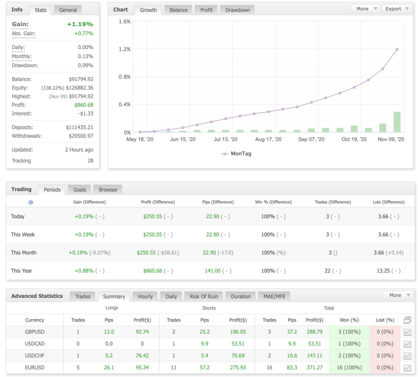Open Advanced Statistics More dropdown
This screenshot has height=377, width=418.
click(x=398, y=295)
